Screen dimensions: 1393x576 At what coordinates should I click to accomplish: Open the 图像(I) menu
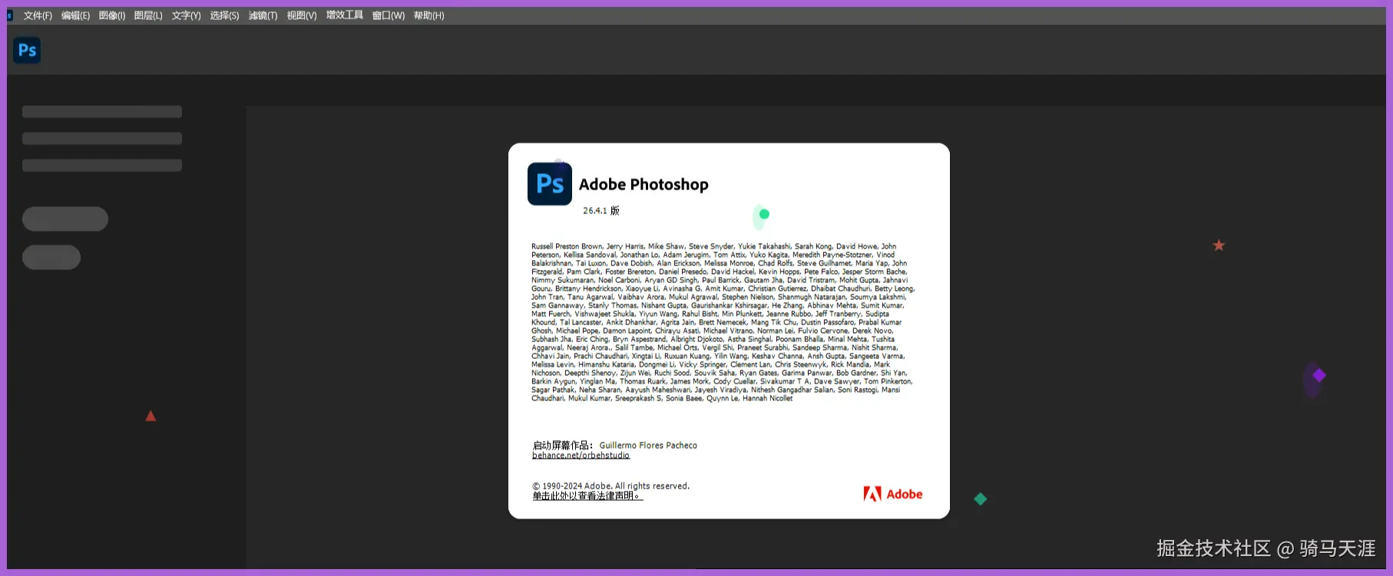pyautogui.click(x=112, y=15)
